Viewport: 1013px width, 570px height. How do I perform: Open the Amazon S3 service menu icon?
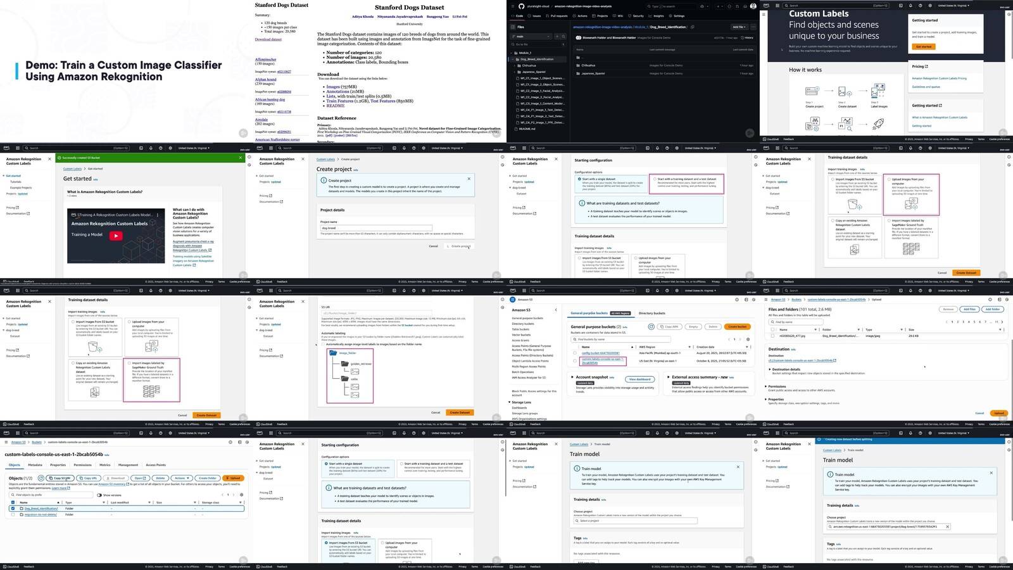point(513,300)
